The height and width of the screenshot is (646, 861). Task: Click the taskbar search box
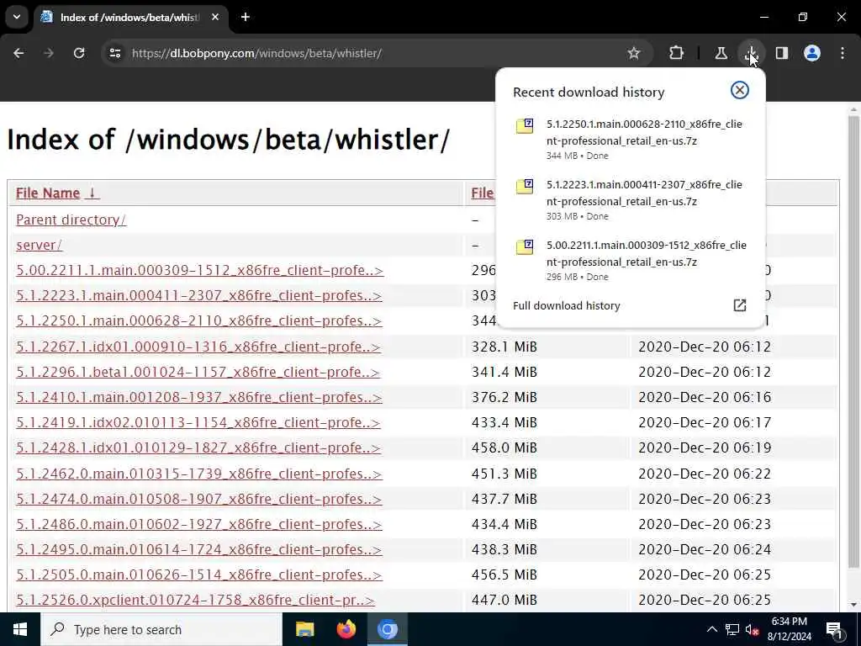tap(161, 629)
